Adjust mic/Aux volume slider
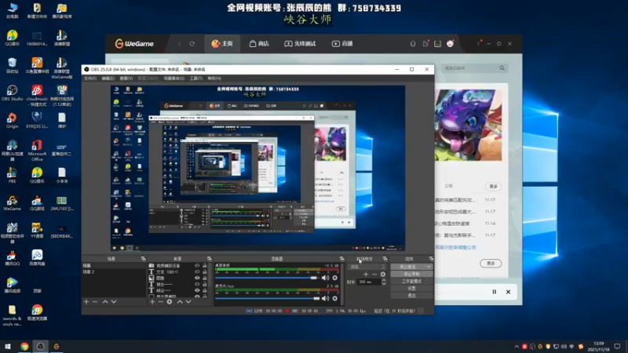 267,298
